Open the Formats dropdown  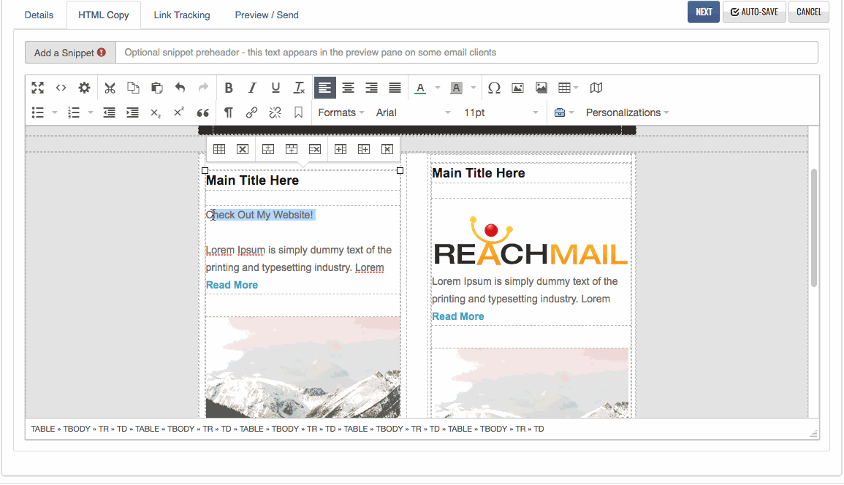pyautogui.click(x=341, y=112)
